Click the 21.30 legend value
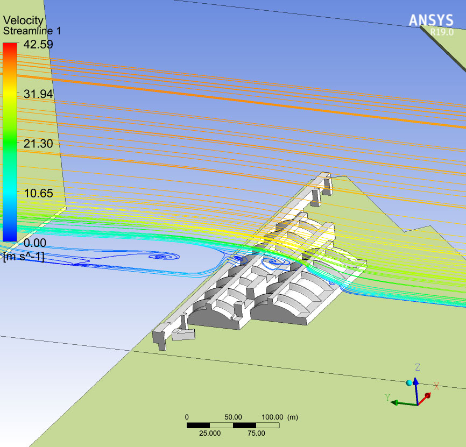The width and height of the screenshot is (466, 447). (x=38, y=144)
